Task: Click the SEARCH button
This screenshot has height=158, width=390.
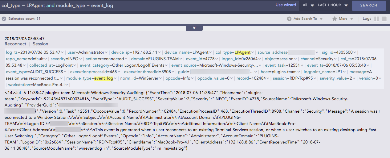Action: point(369,5)
